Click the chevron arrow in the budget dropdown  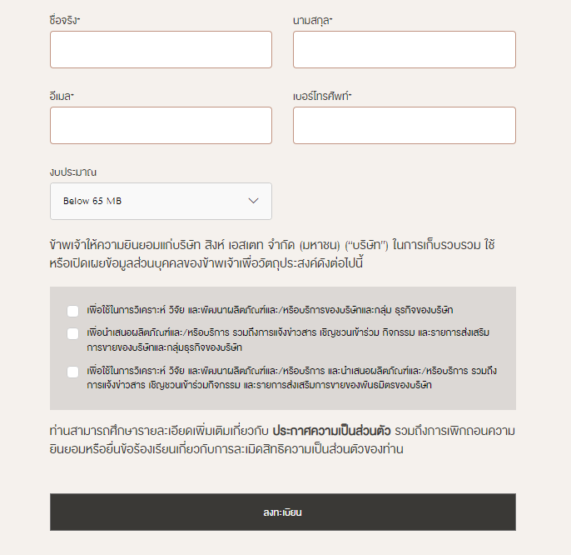[x=254, y=201]
